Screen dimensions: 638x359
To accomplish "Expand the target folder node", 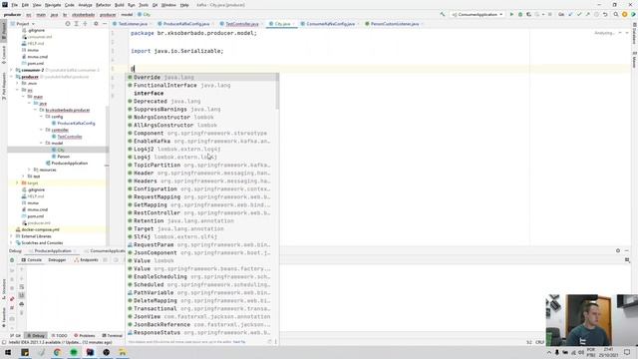I will [17, 182].
